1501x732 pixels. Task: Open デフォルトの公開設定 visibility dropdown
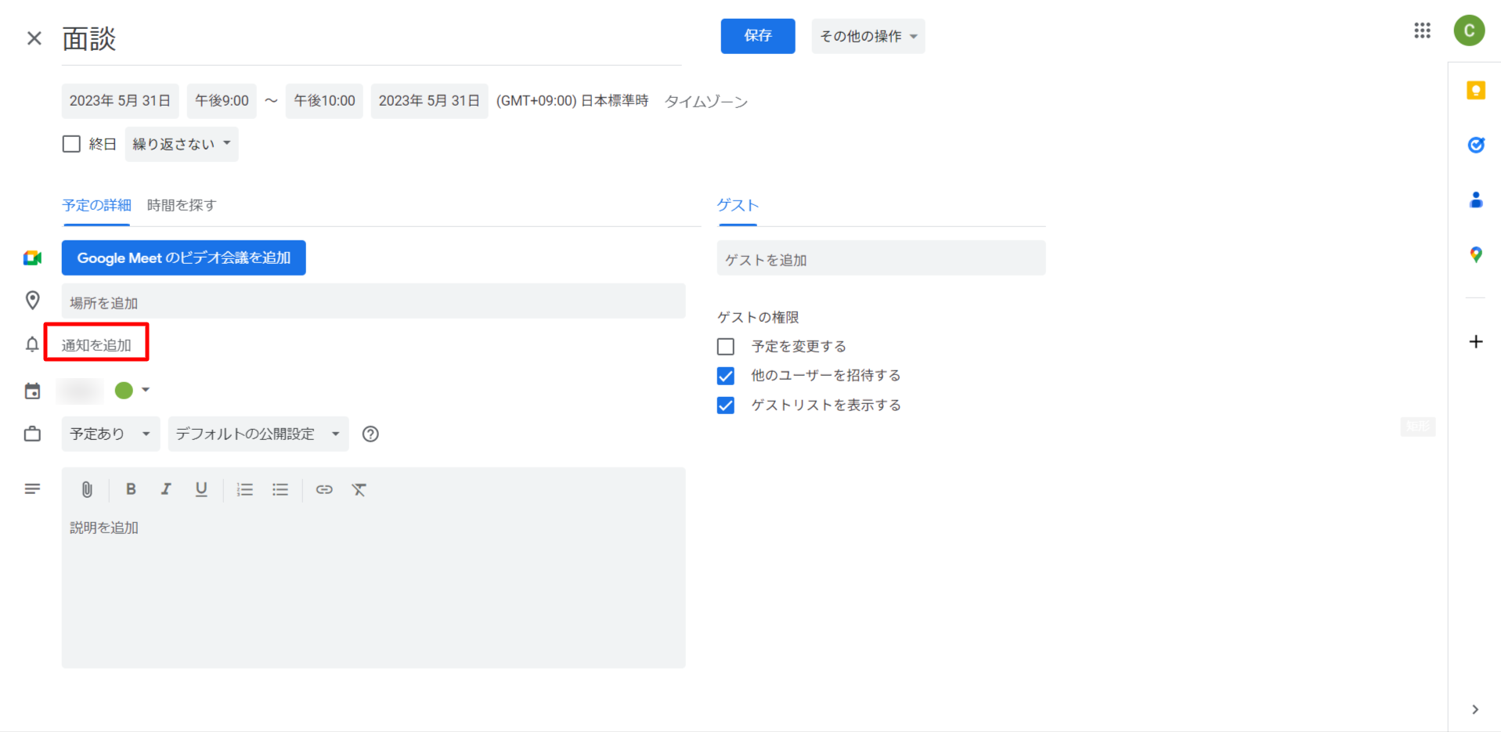tap(258, 434)
